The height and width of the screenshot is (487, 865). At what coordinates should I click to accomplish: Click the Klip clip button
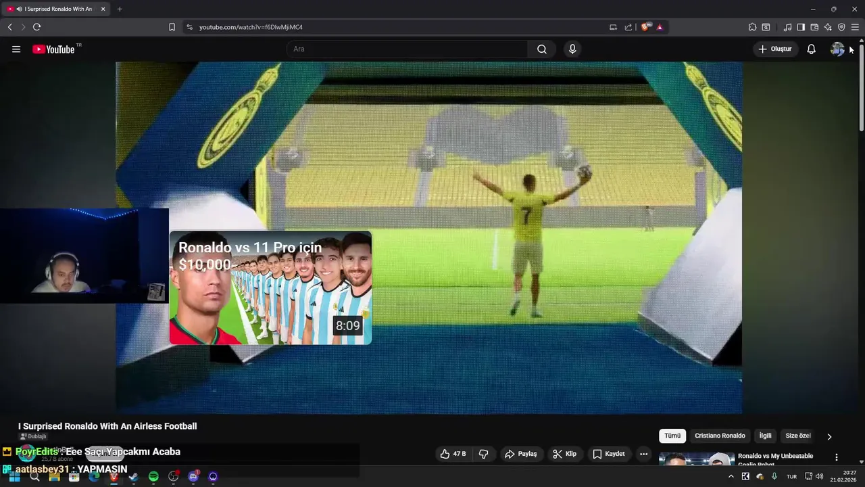[x=564, y=454]
